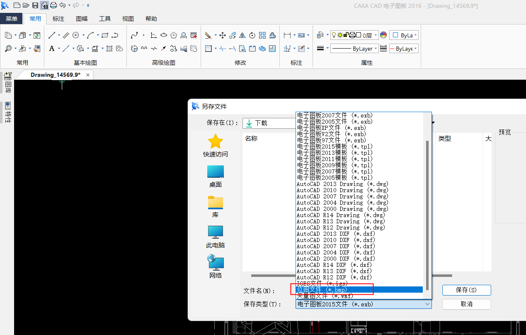
Task: Click the New file icon in quick access bar
Action: pyautogui.click(x=17, y=5)
